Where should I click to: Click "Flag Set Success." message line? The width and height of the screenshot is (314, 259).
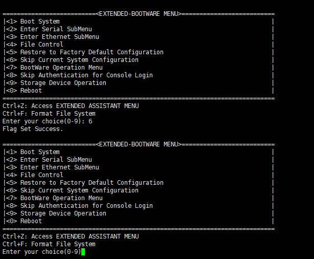click(33, 129)
